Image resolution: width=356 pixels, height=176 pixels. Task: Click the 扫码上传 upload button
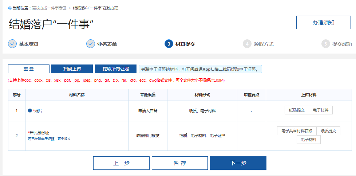pos(72,69)
